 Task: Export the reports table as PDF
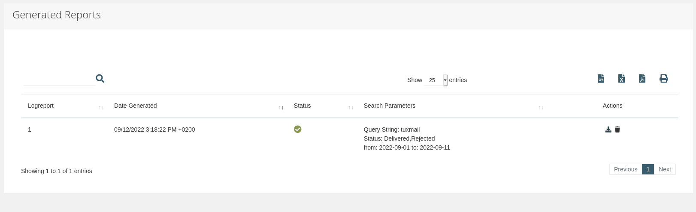642,79
